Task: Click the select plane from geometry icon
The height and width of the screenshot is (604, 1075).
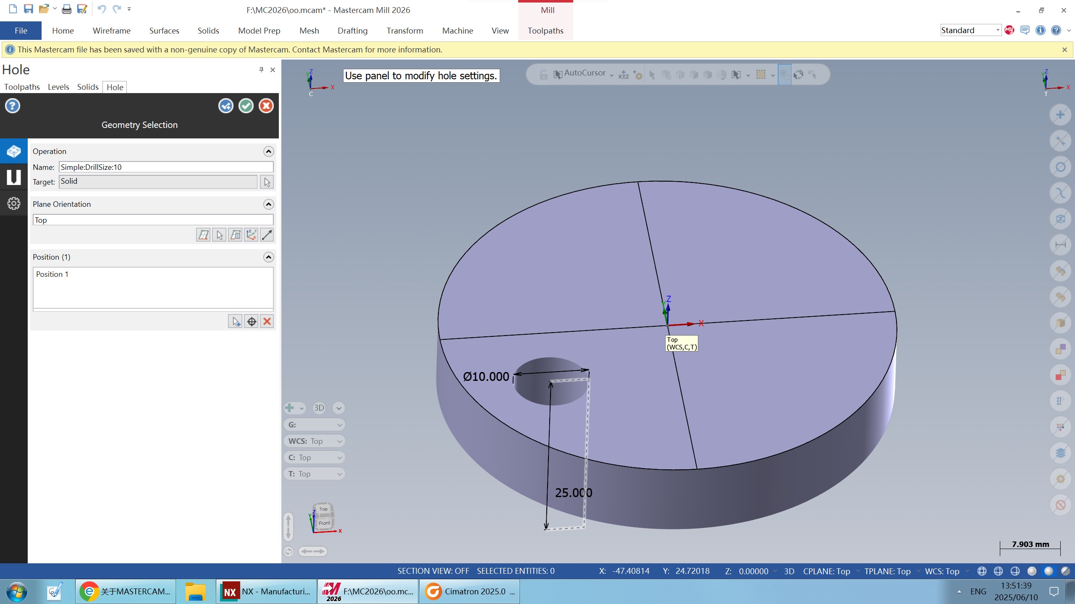Action: click(219, 235)
